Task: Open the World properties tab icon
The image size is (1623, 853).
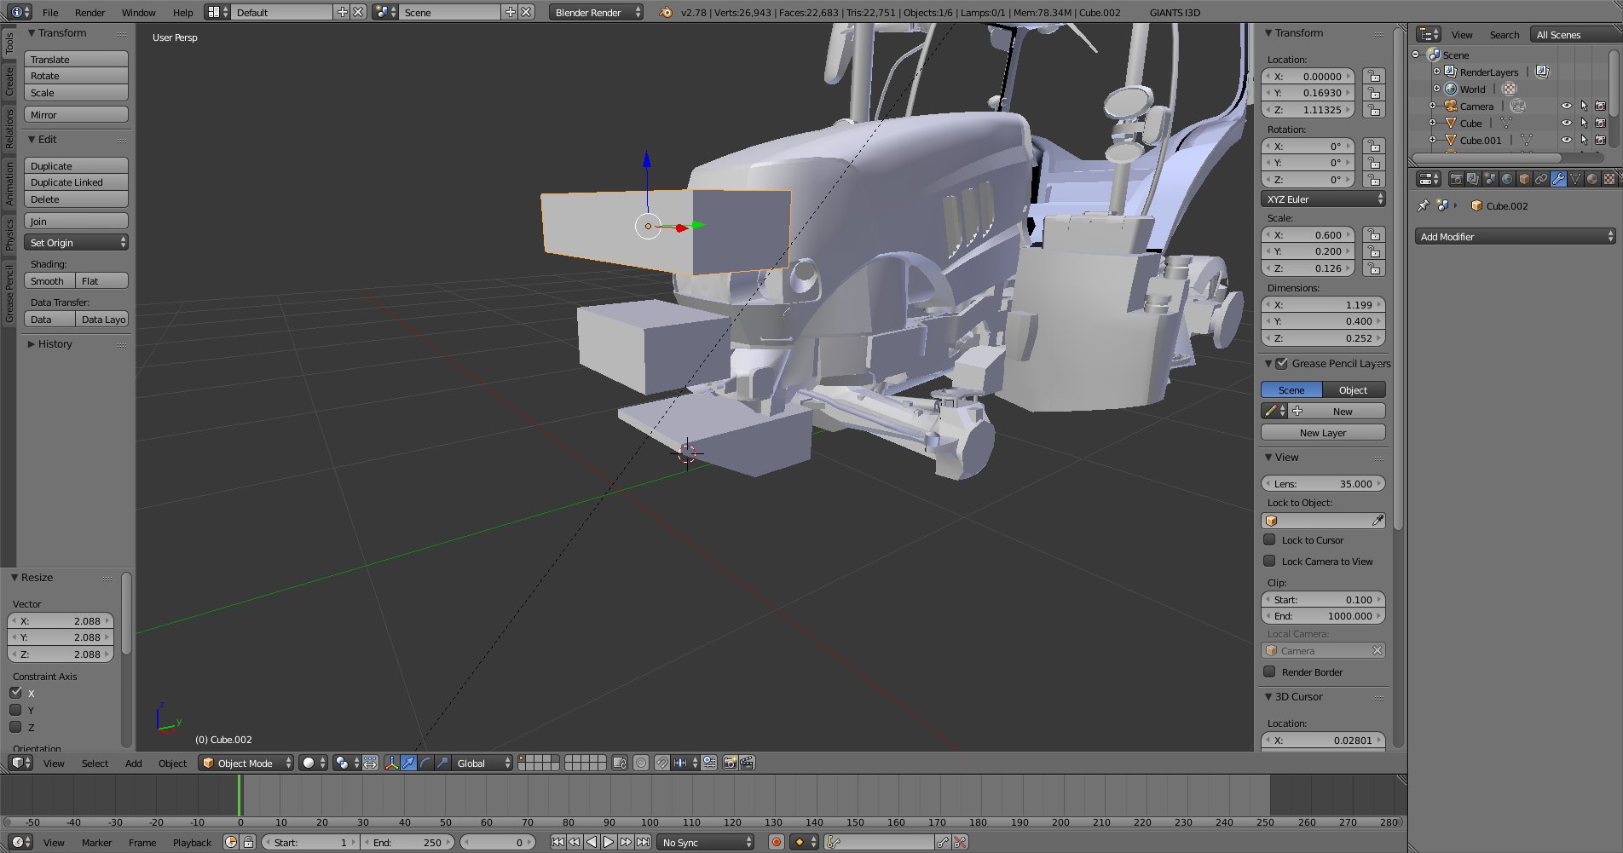Action: point(1507,179)
